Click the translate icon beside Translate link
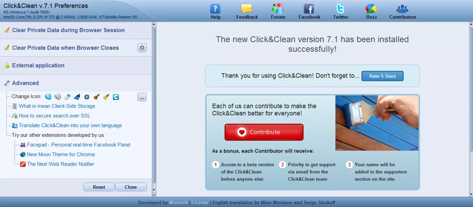The image size is (473, 207). [x=15, y=125]
